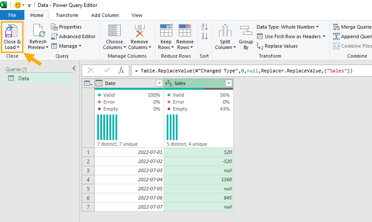Image resolution: width=372 pixels, height=222 pixels.
Task: Click the Sales cell with value -520
Action: tap(198, 161)
